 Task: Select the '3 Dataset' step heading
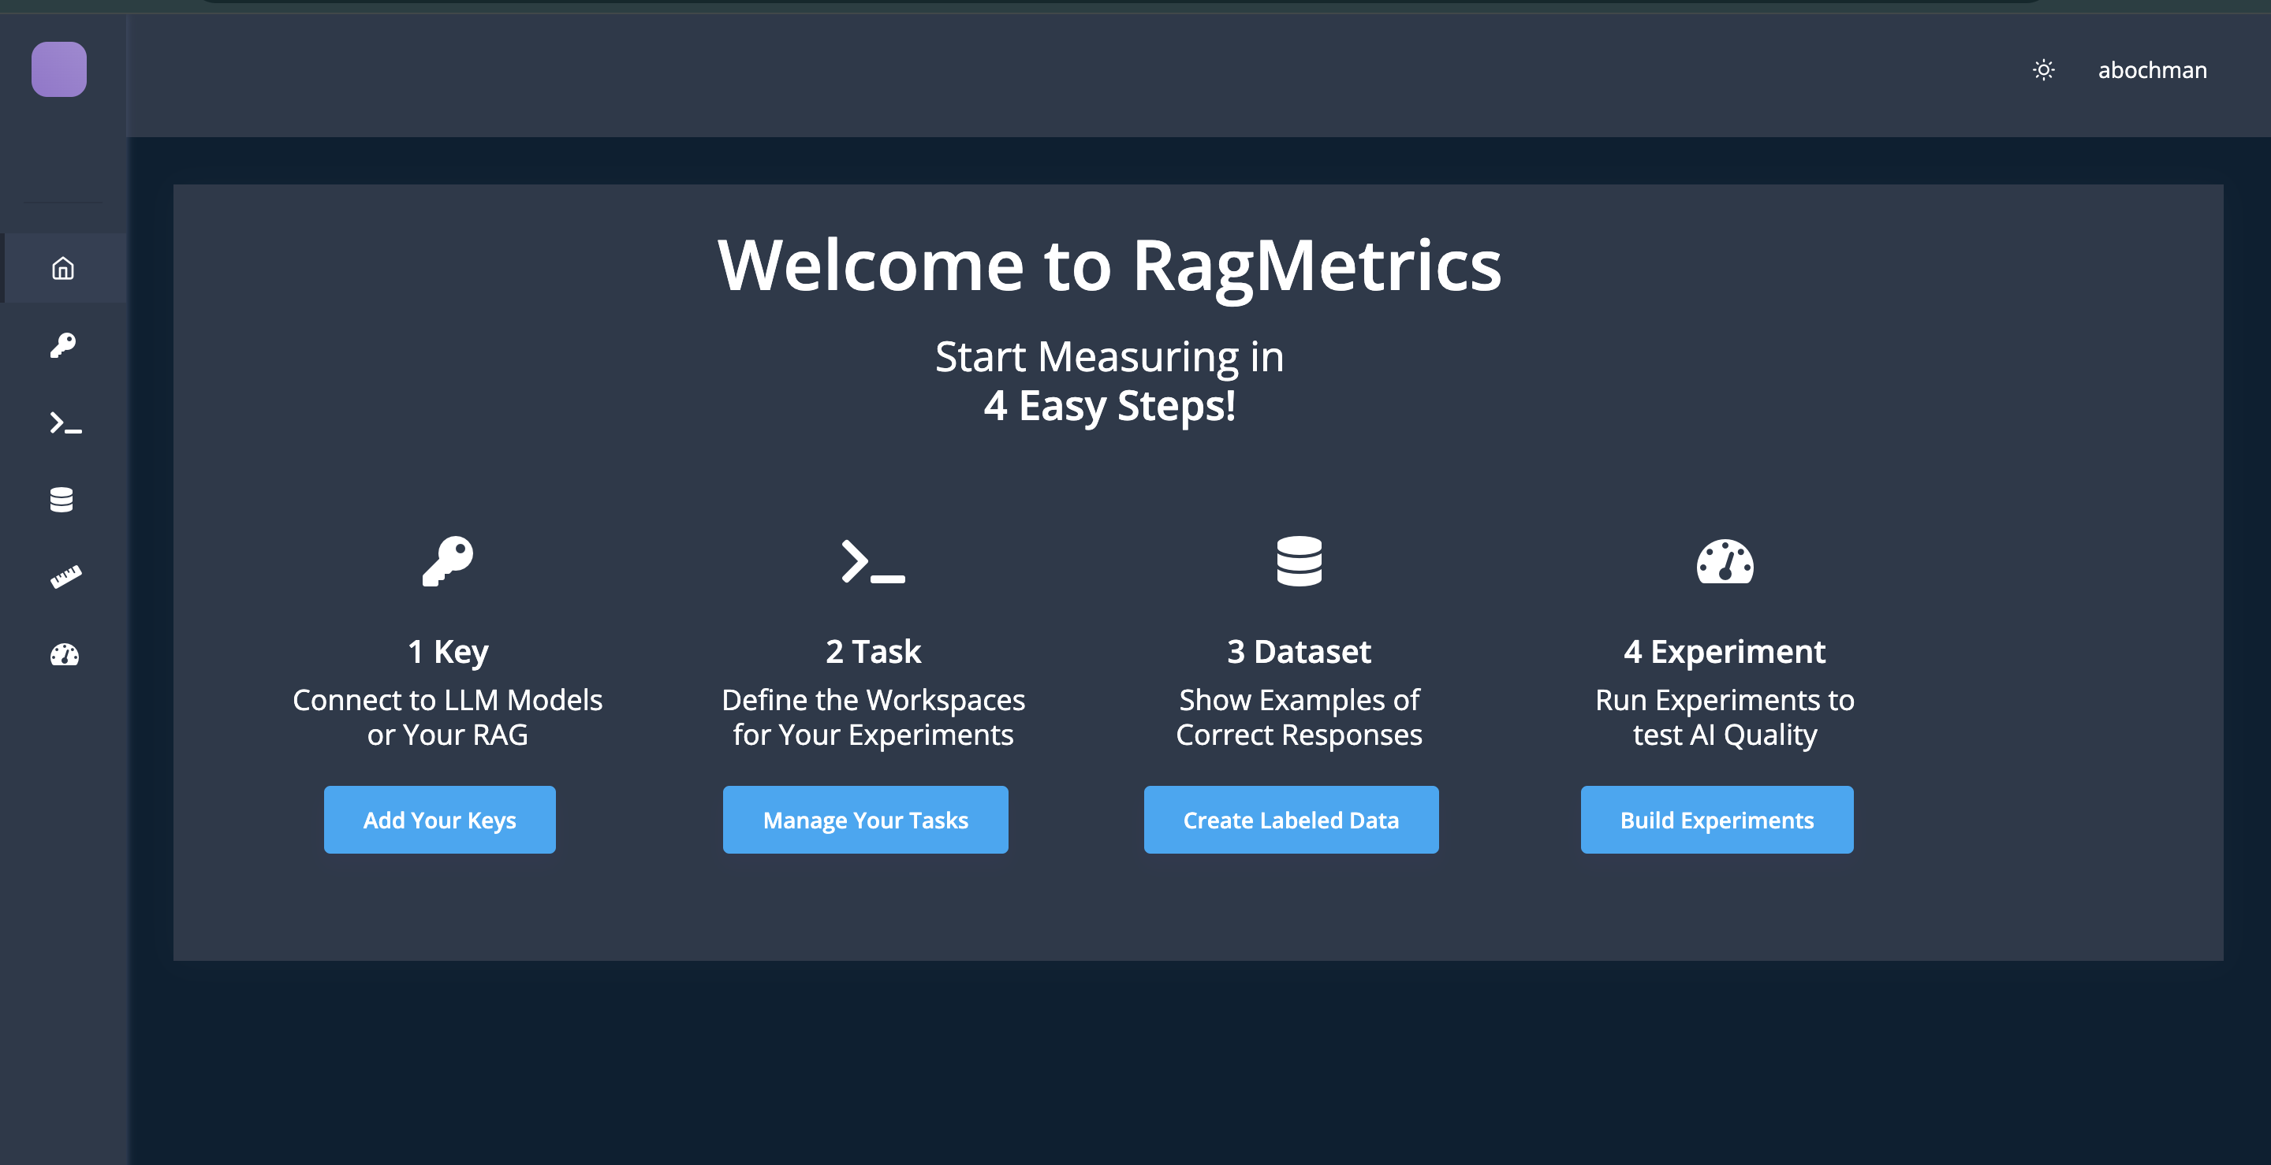tap(1300, 652)
